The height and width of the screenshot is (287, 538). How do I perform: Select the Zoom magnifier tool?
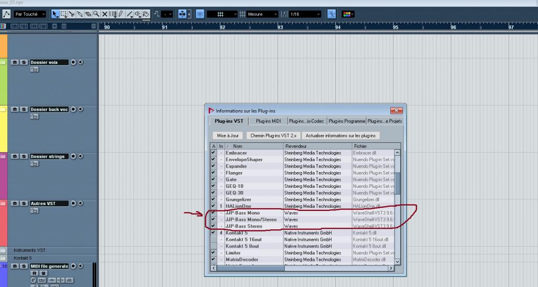coord(97,14)
